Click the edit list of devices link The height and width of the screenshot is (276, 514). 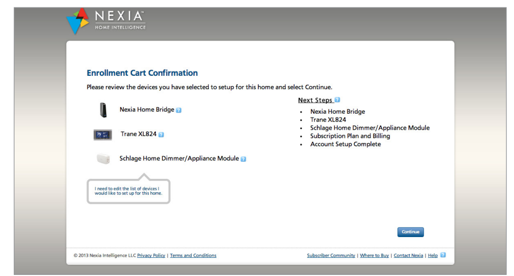coord(129,191)
